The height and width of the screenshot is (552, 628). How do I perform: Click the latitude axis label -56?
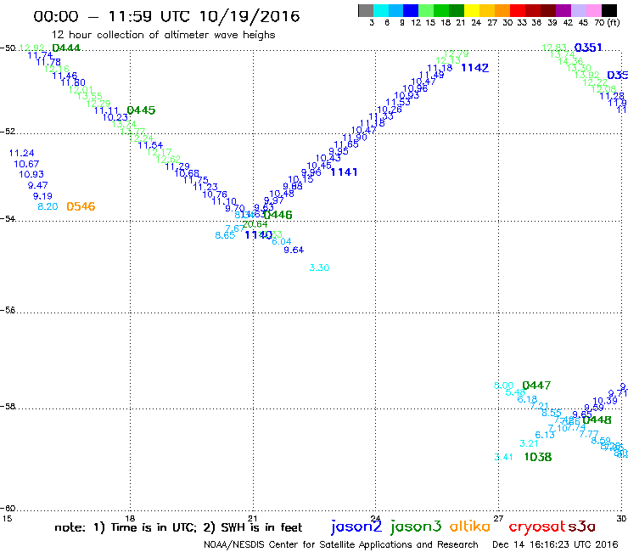click(x=8, y=310)
